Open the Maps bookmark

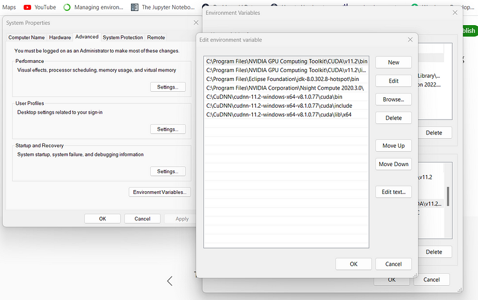9,7
